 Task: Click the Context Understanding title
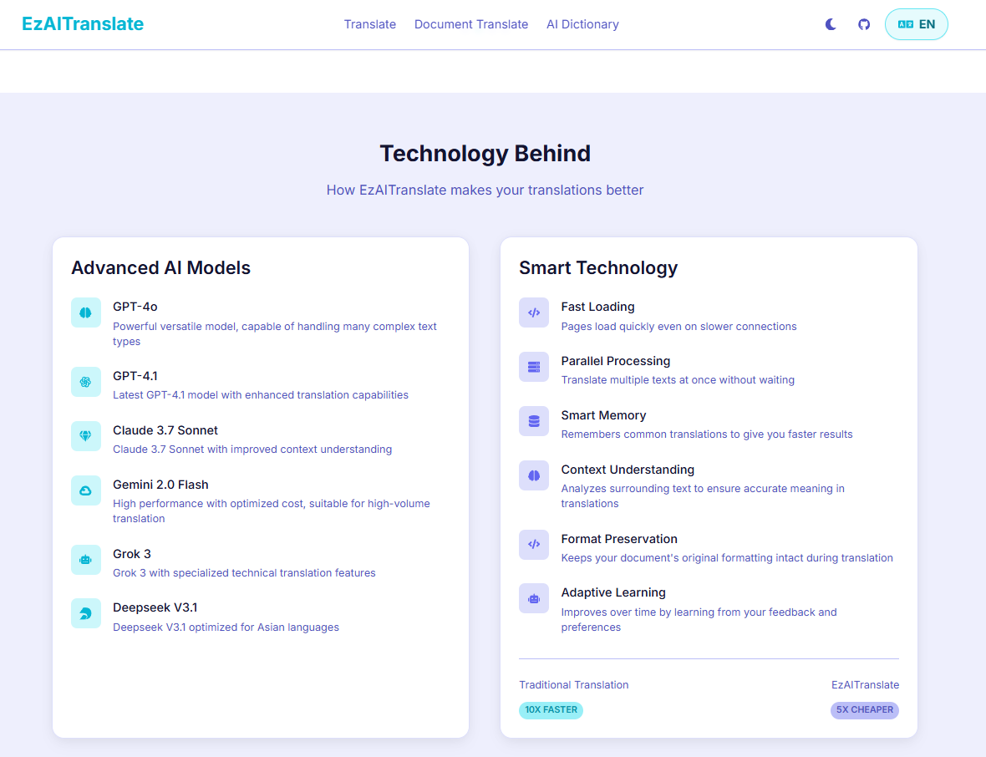[628, 470]
